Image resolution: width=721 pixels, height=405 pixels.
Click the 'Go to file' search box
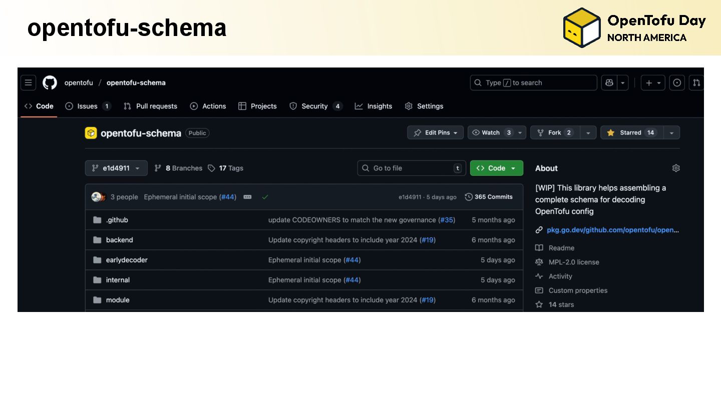tap(412, 168)
